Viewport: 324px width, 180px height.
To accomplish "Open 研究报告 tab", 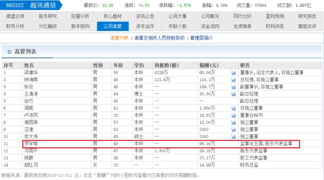I will point(307,16).
